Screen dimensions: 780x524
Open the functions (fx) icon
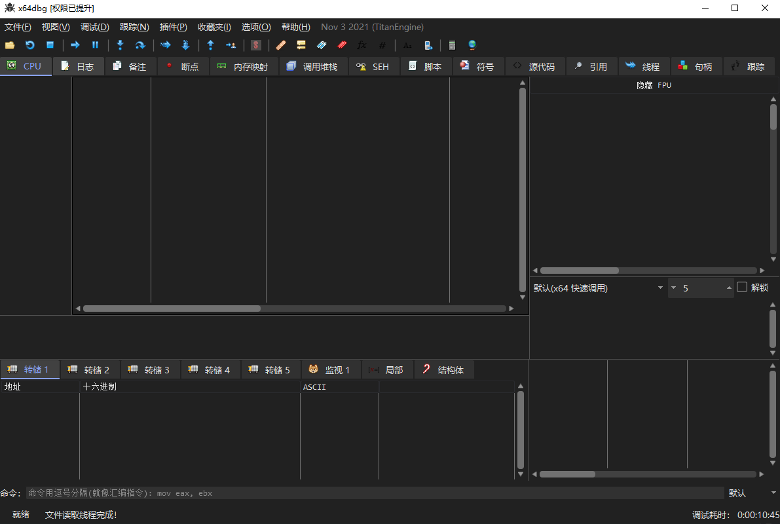(362, 45)
